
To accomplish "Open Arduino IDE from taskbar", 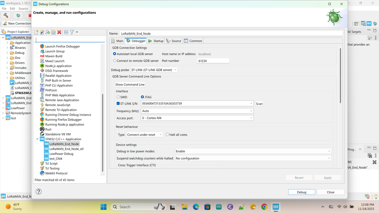I will (x=219, y=207).
